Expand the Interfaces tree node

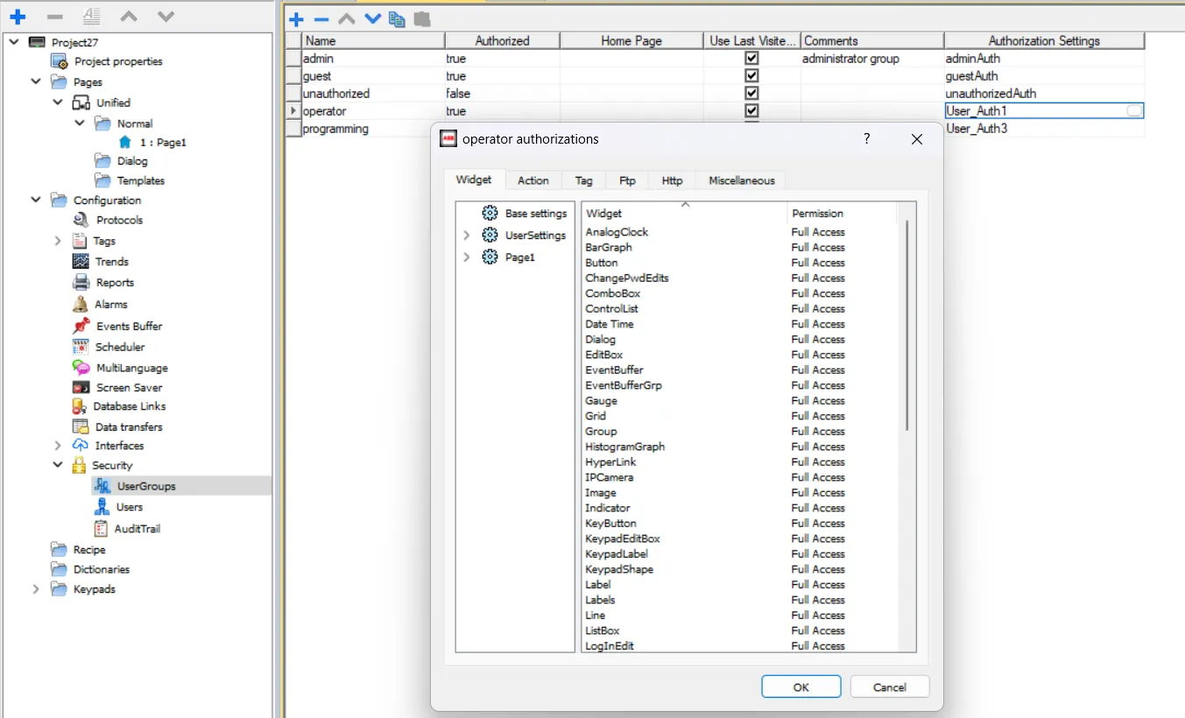pyautogui.click(x=58, y=445)
